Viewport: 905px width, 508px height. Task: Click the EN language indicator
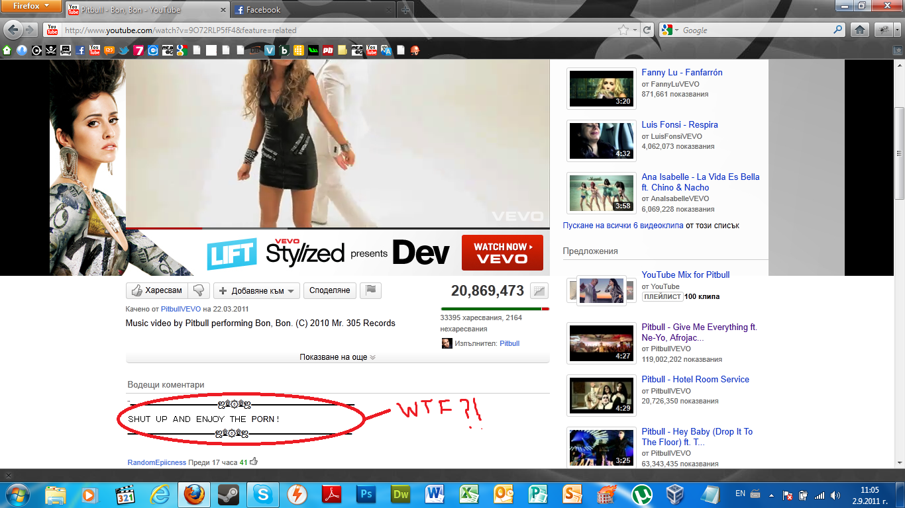coord(741,494)
